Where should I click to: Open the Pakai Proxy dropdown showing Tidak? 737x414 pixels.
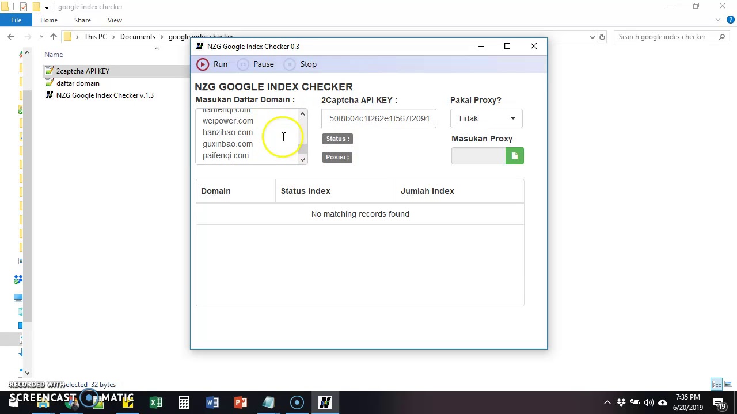[x=487, y=118]
